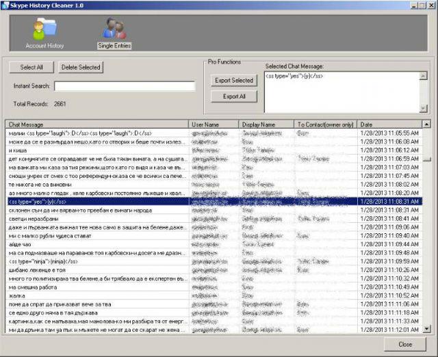Click the Skype History Cleaner title bar icon

5,5
